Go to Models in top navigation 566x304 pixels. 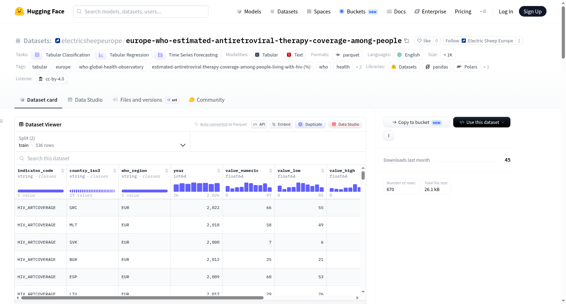249,11
